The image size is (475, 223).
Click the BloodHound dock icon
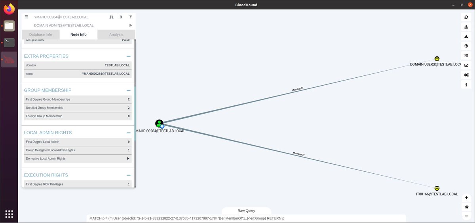[9, 60]
